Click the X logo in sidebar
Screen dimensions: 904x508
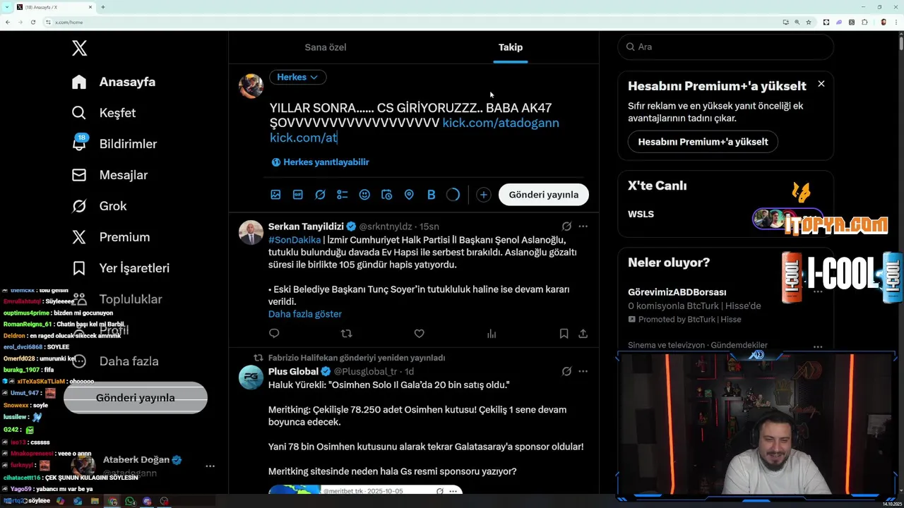pos(79,48)
